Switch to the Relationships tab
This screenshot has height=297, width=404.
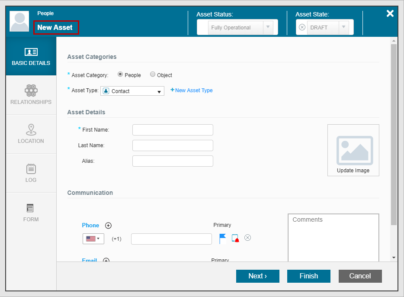pyautogui.click(x=31, y=95)
